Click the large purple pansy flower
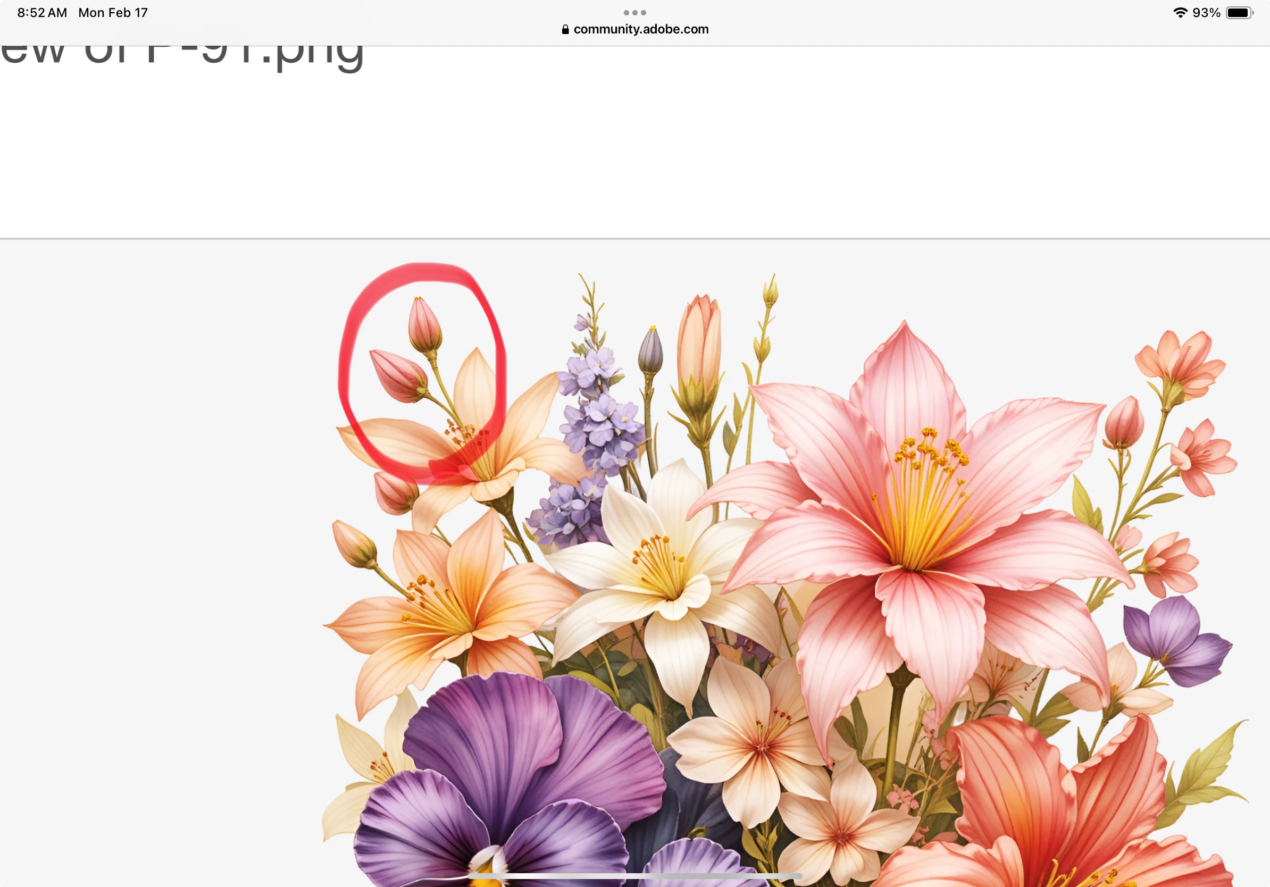Viewport: 1270px width, 887px height. 514,774
